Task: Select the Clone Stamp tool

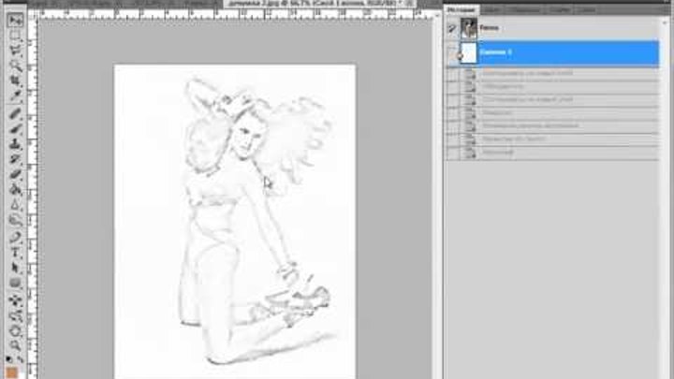Action: (x=15, y=144)
